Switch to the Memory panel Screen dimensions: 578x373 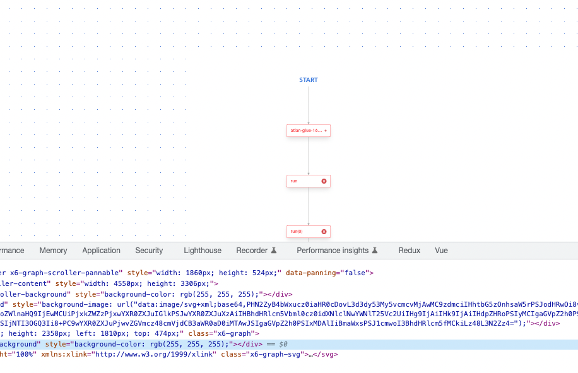(x=53, y=251)
